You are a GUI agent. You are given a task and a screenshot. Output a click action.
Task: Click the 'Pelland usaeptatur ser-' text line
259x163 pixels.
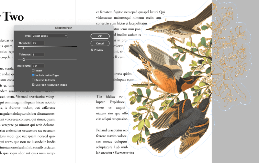click(x=112, y=130)
